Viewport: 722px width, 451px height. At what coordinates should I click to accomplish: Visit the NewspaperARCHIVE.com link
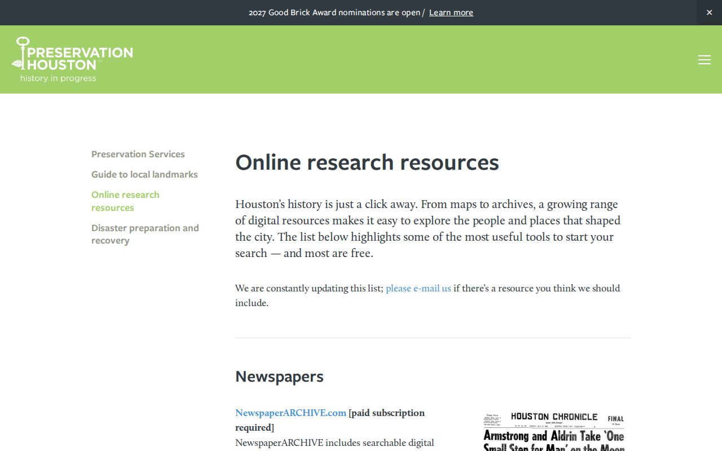(x=290, y=413)
